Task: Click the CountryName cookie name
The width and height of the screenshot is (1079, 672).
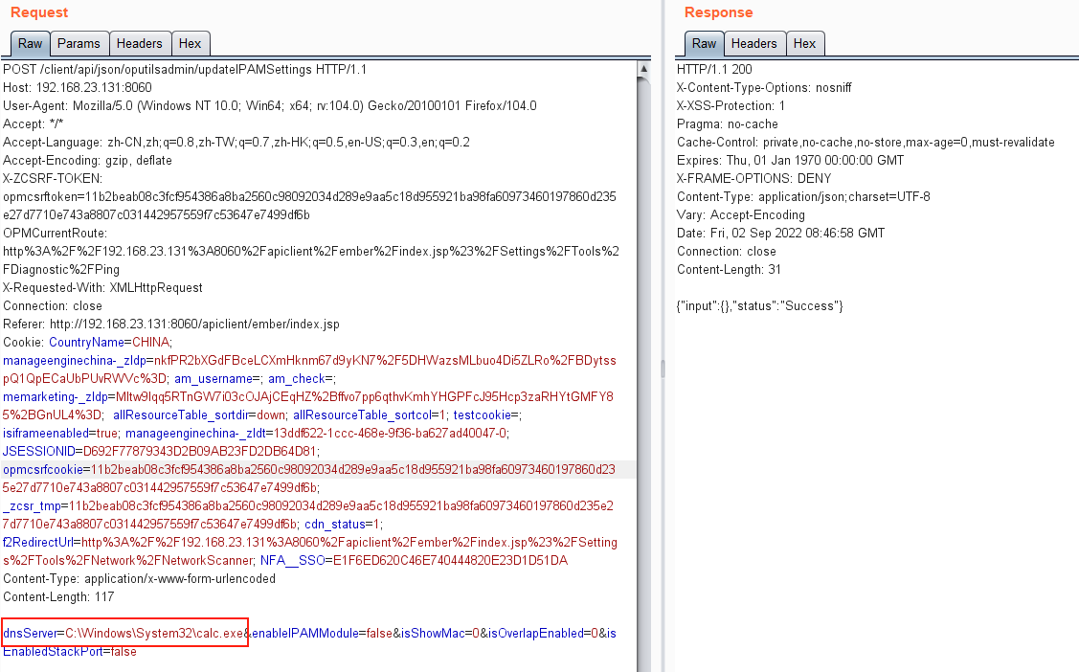Action: 86,343
